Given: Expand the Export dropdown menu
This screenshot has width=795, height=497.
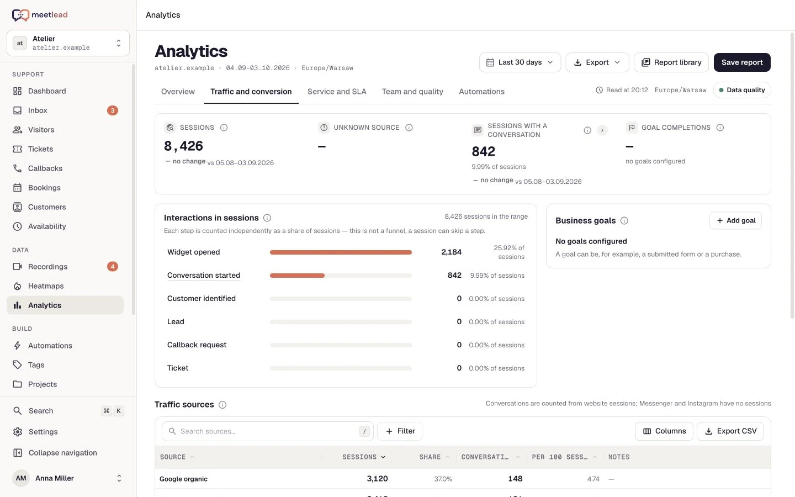Looking at the screenshot, I should 597,62.
